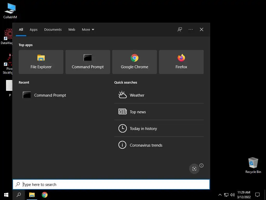This screenshot has width=266, height=200.
Task: Select the Weather quick search
Action: [159, 95]
